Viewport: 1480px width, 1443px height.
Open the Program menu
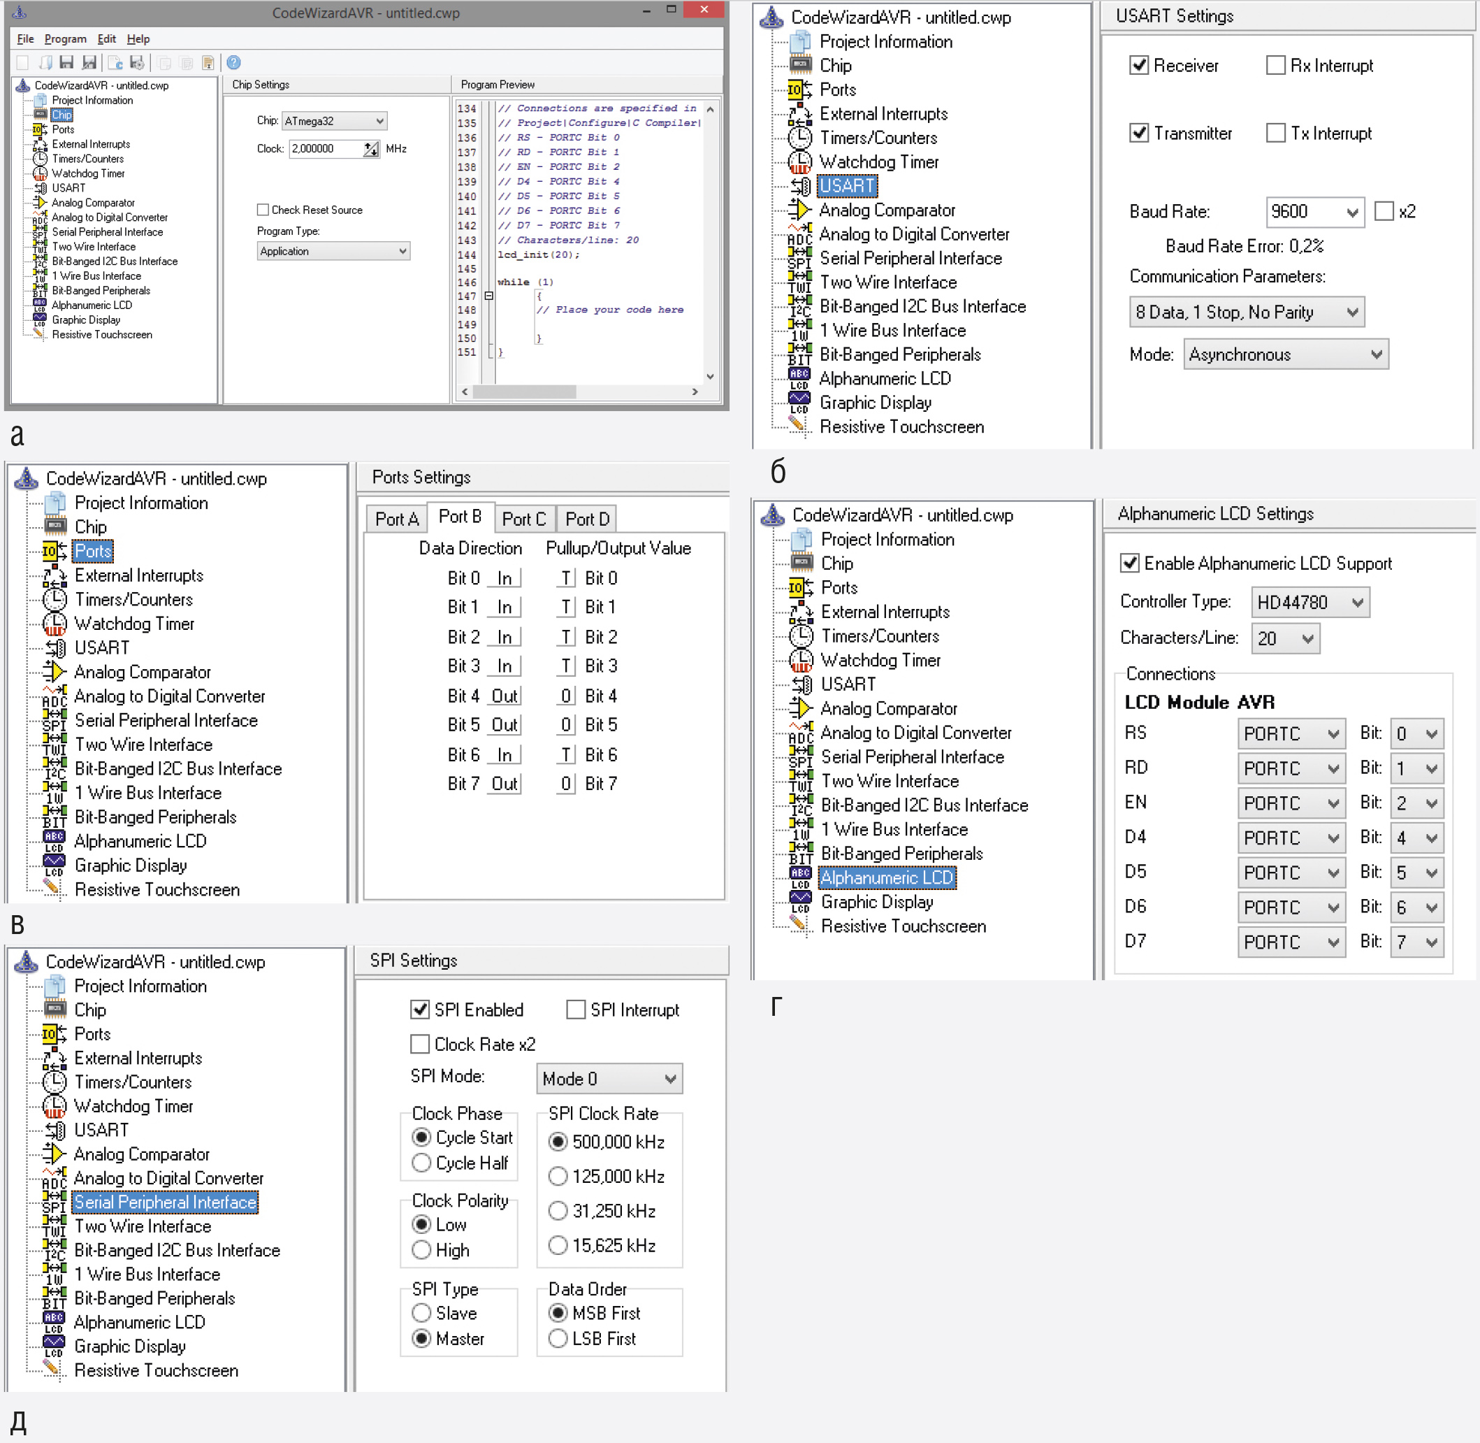click(65, 38)
